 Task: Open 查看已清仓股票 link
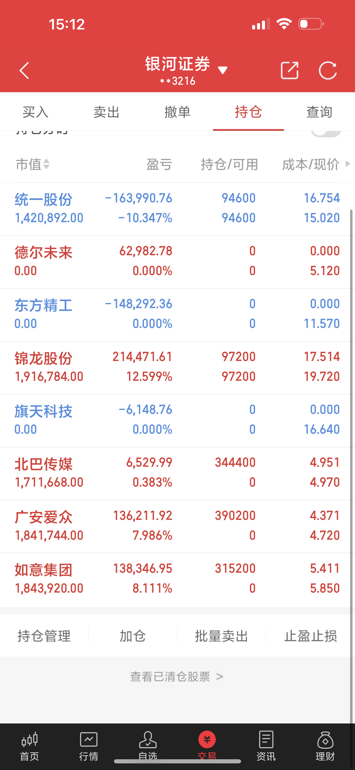[177, 676]
